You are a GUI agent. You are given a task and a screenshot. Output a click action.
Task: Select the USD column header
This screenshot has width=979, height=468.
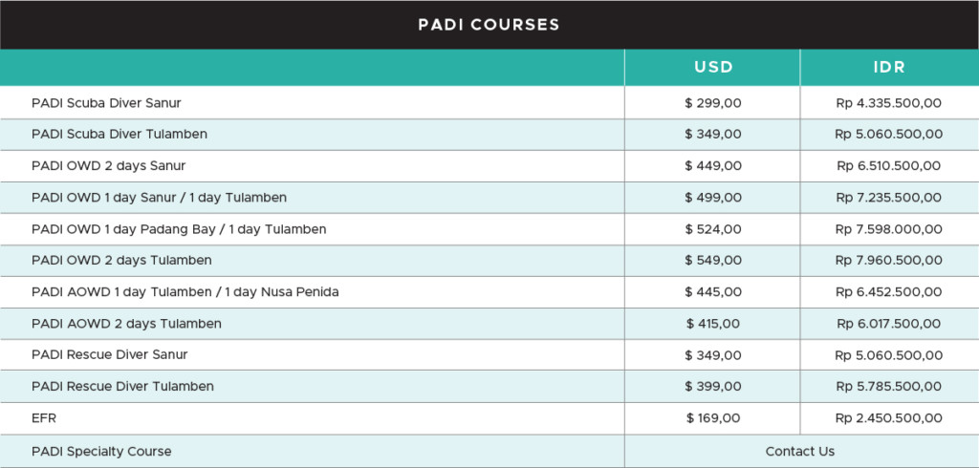click(713, 68)
